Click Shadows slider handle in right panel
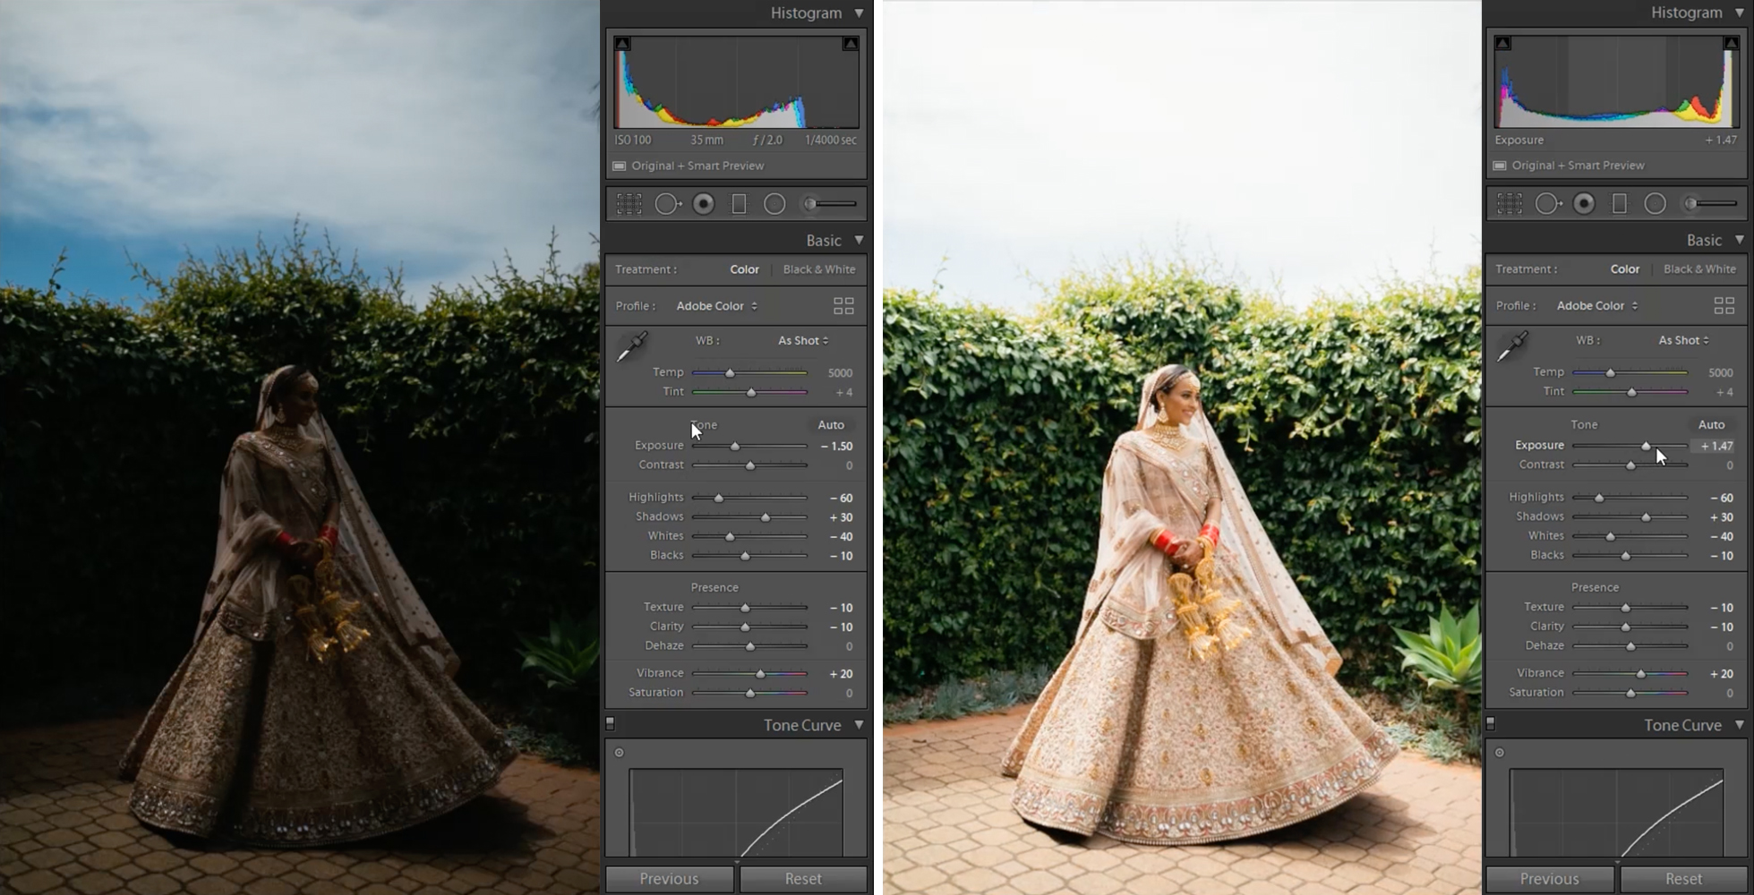The height and width of the screenshot is (895, 1754). (x=1646, y=517)
